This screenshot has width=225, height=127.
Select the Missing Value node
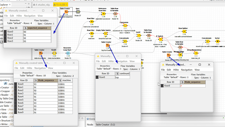pos(180,55)
